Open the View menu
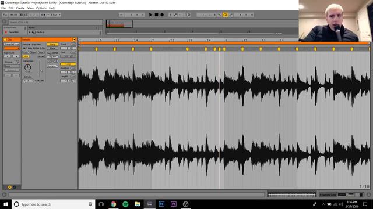 pyautogui.click(x=30, y=8)
